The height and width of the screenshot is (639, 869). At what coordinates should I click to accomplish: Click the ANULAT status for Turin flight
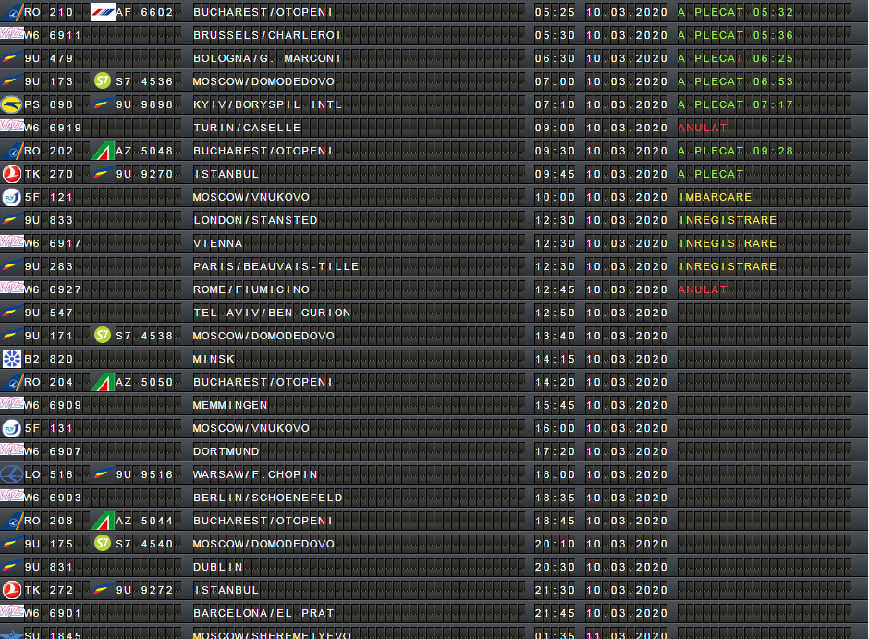pyautogui.click(x=703, y=128)
